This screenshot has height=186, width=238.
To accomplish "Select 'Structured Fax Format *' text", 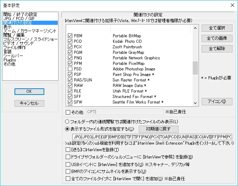I will click(134, 97).
